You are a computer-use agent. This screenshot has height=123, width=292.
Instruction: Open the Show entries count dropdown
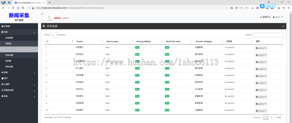click(x=54, y=35)
